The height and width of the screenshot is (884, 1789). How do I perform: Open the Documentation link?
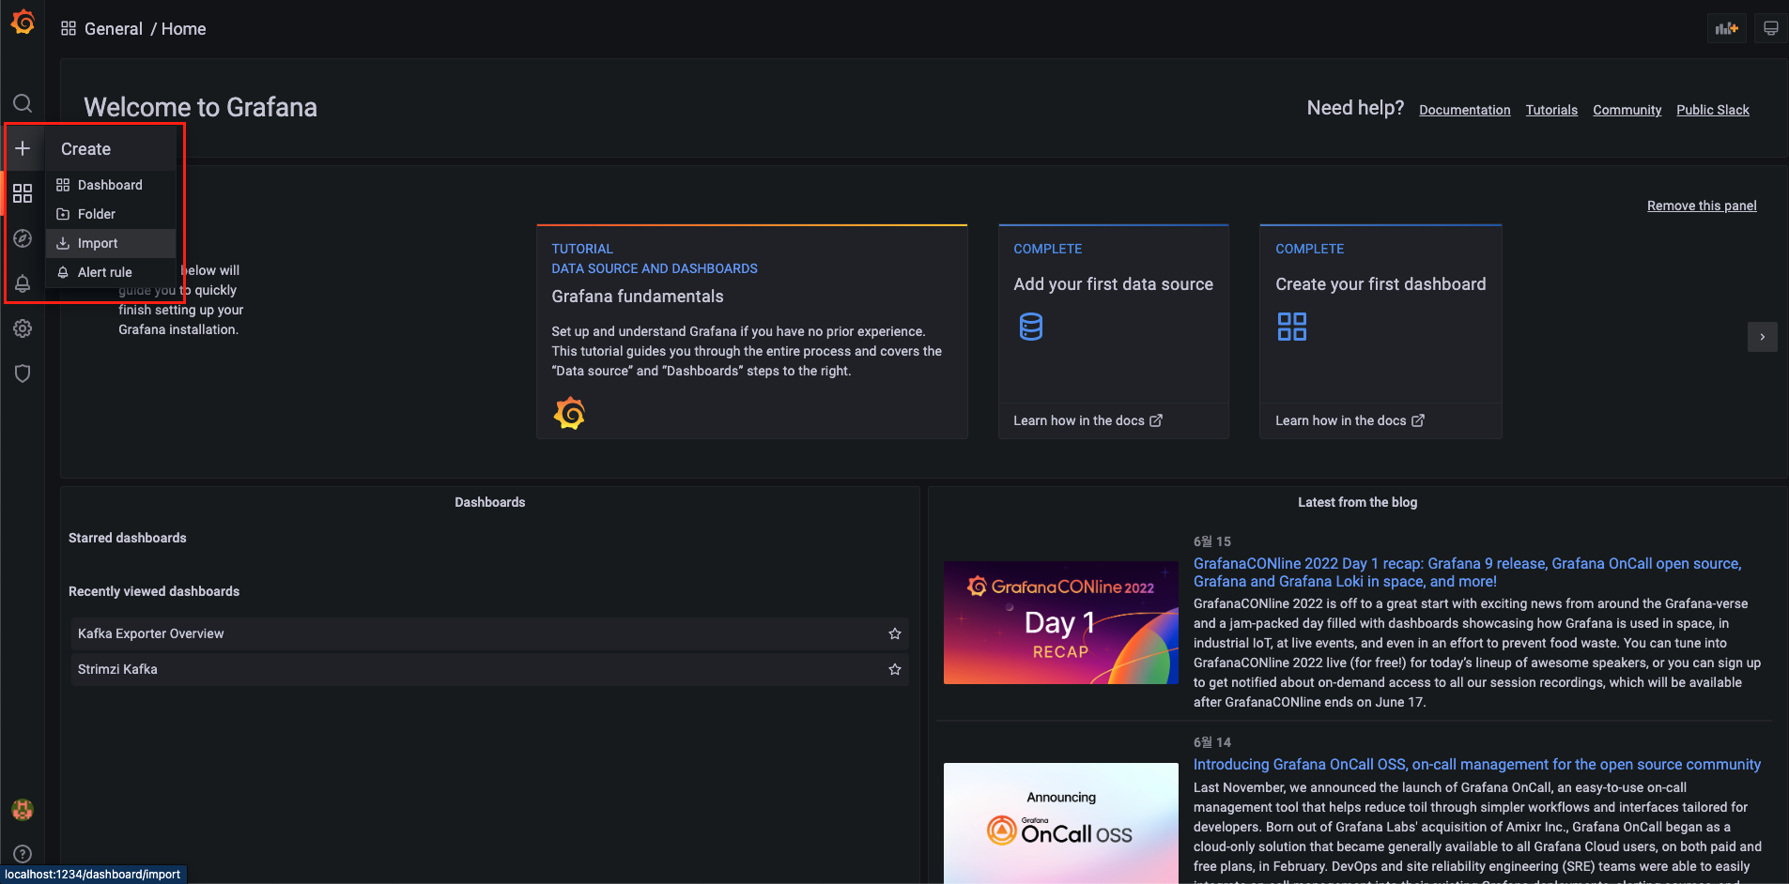coord(1465,110)
